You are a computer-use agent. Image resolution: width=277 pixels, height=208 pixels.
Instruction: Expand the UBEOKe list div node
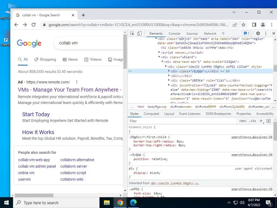point(169,80)
